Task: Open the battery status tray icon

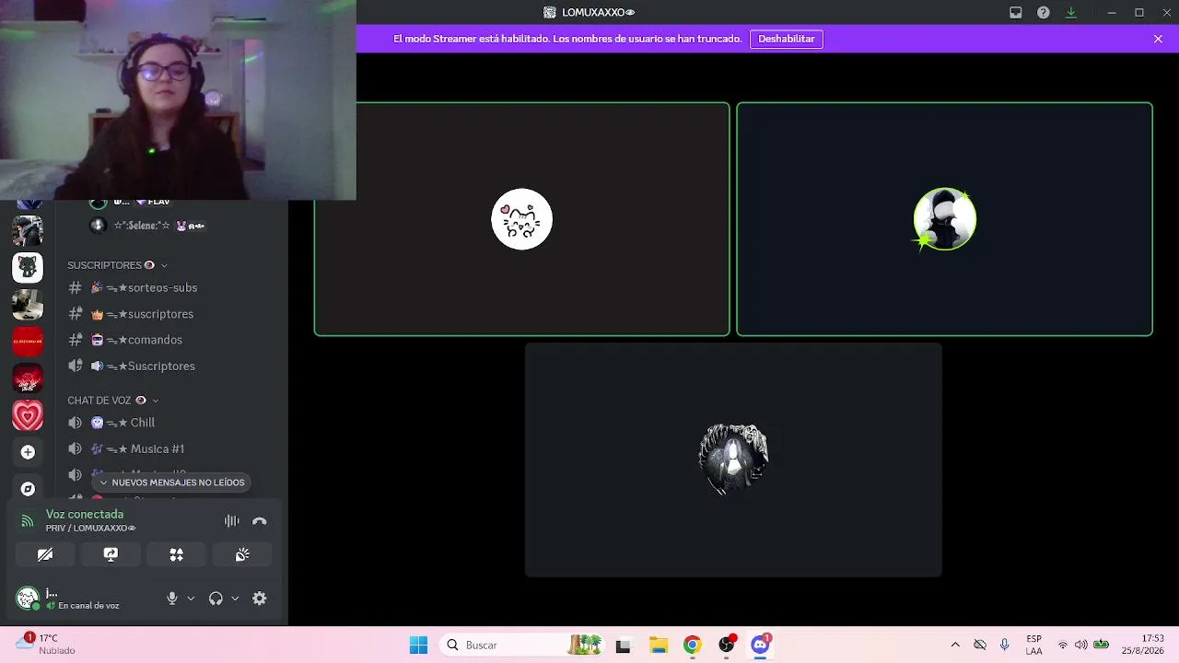Action: pyautogui.click(x=1101, y=645)
